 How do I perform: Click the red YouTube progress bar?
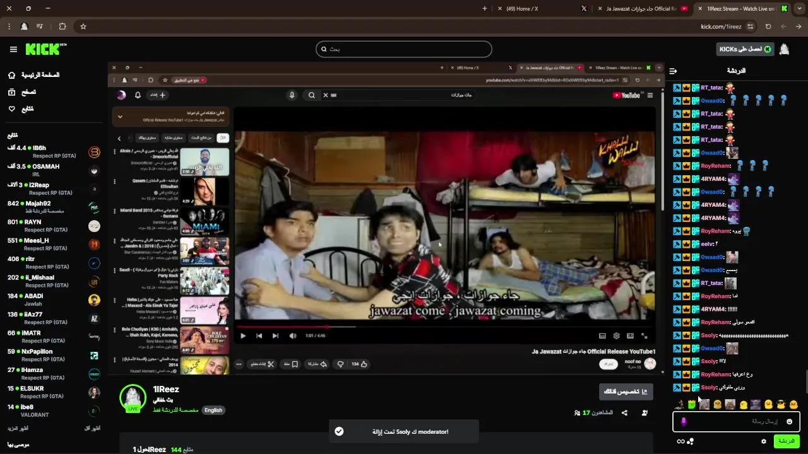click(283, 327)
